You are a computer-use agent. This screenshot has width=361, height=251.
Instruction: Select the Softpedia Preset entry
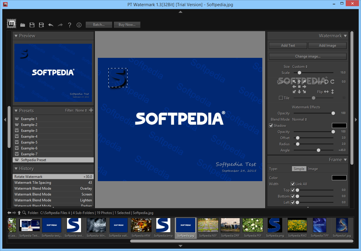tap(53, 160)
